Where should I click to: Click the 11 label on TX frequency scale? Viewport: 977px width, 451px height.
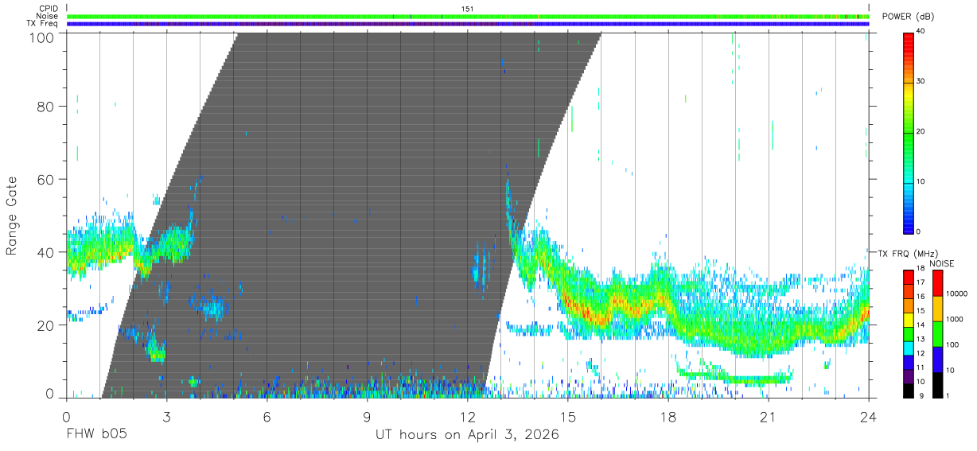(x=920, y=368)
